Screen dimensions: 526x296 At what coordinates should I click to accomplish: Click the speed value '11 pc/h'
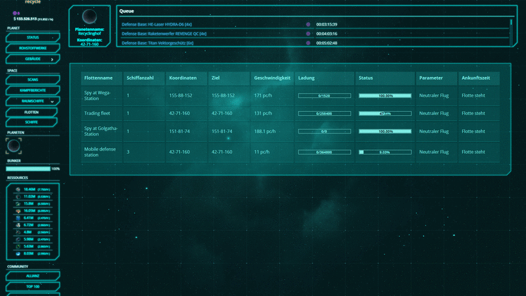coord(262,152)
